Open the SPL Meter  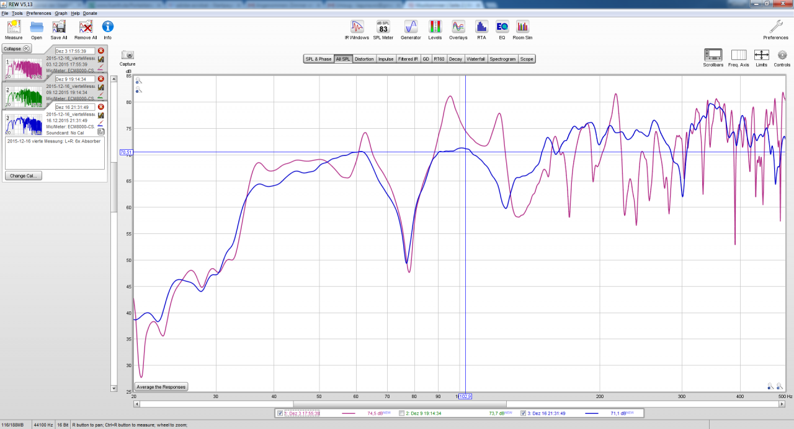click(383, 27)
